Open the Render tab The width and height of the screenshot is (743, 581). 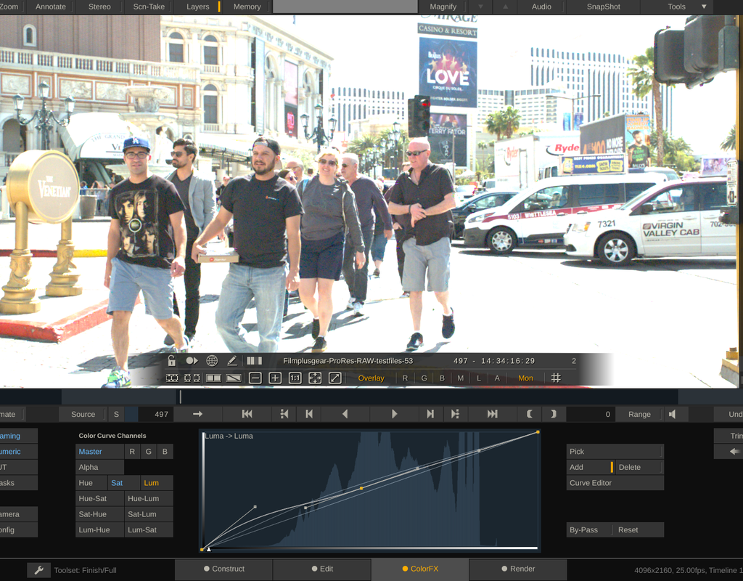pos(518,569)
